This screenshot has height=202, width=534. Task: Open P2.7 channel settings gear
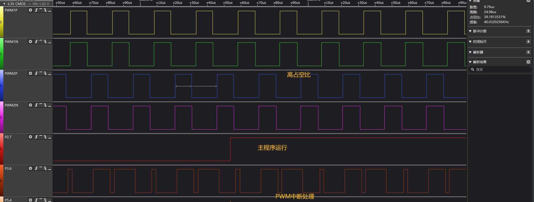pos(30,137)
